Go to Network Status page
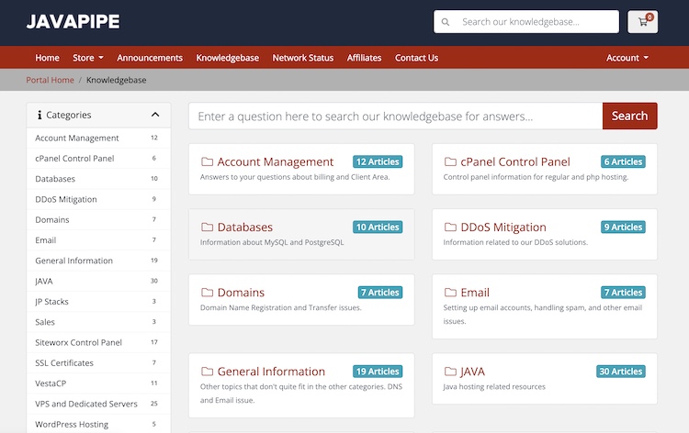Viewport: 689px width, 433px height. pyautogui.click(x=302, y=58)
